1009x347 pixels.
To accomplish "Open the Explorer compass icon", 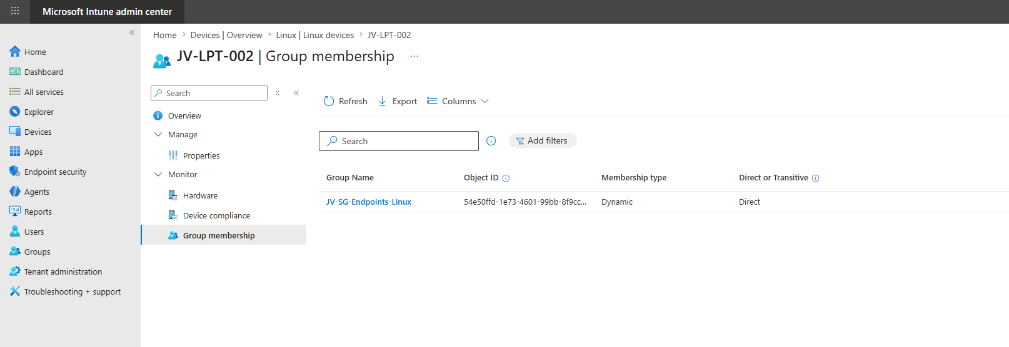I will [15, 112].
